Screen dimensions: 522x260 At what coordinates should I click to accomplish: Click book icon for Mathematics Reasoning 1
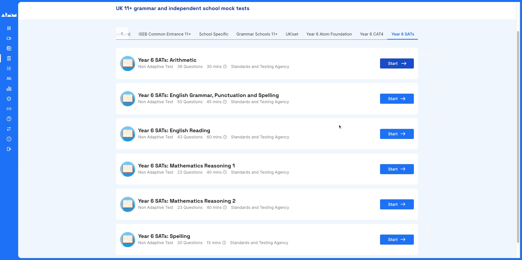(128, 169)
